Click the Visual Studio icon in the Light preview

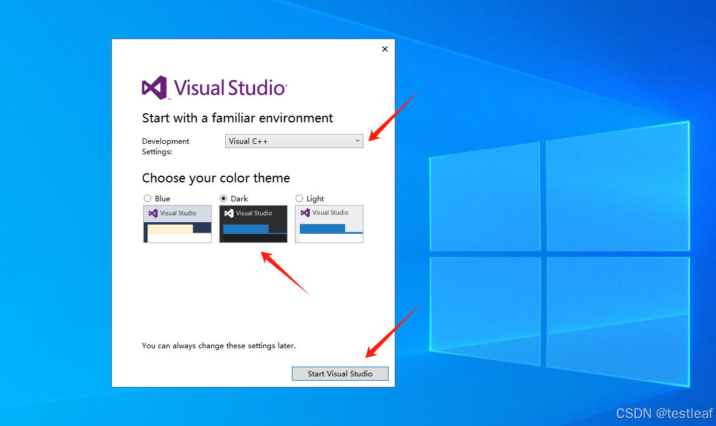304,213
